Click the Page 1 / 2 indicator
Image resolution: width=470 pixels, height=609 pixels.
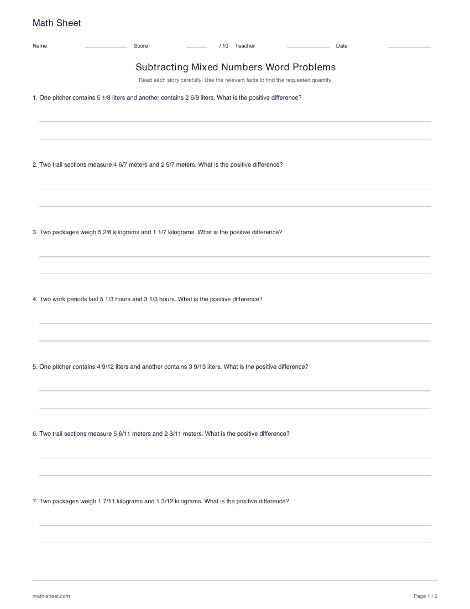(x=425, y=596)
